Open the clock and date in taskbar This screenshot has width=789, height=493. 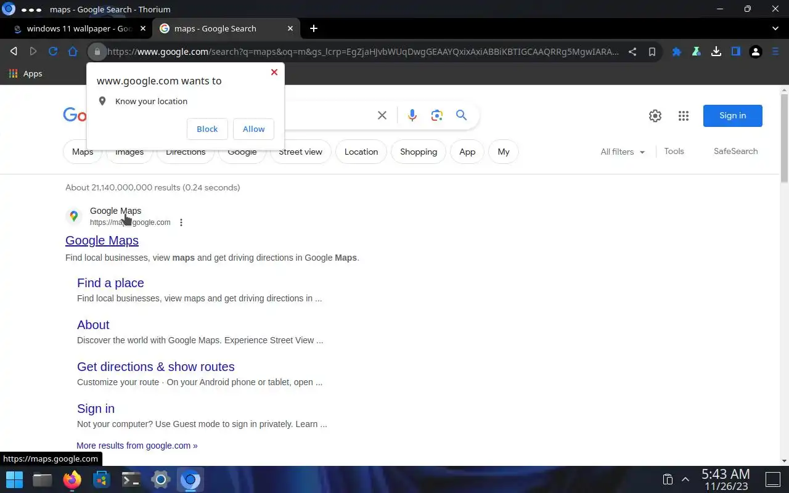pyautogui.click(x=726, y=479)
